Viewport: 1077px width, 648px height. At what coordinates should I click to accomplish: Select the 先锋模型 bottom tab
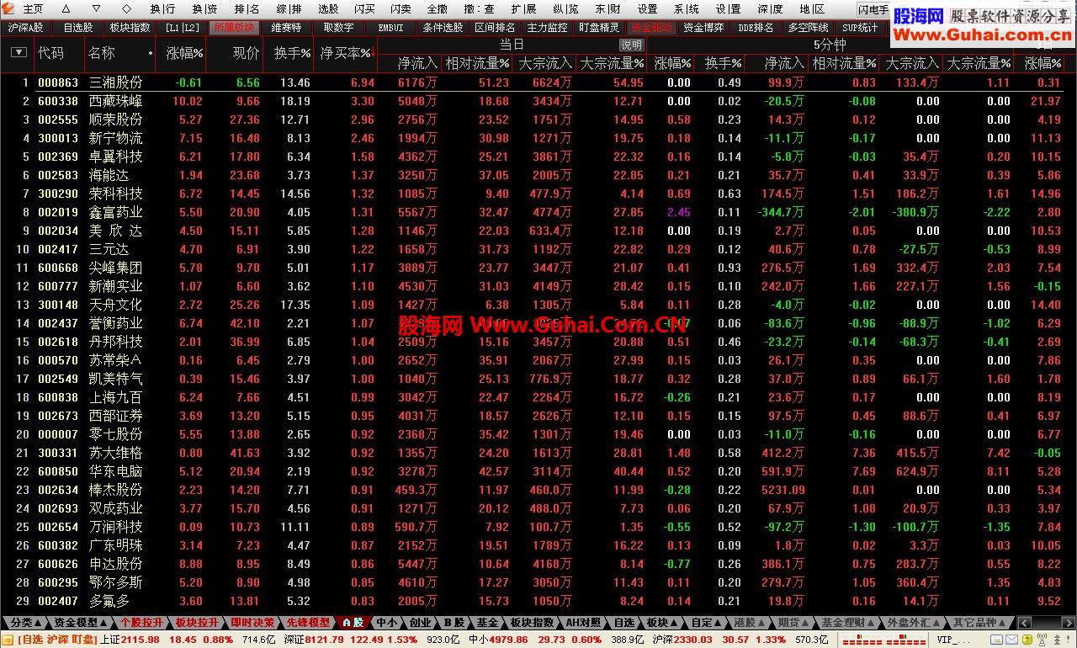click(x=308, y=623)
